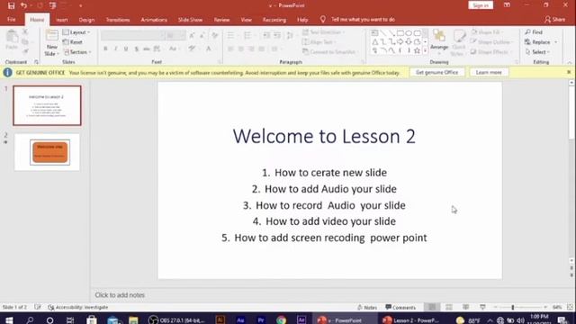Expand Section dropdown
The width and height of the screenshot is (576, 324).
click(77, 52)
